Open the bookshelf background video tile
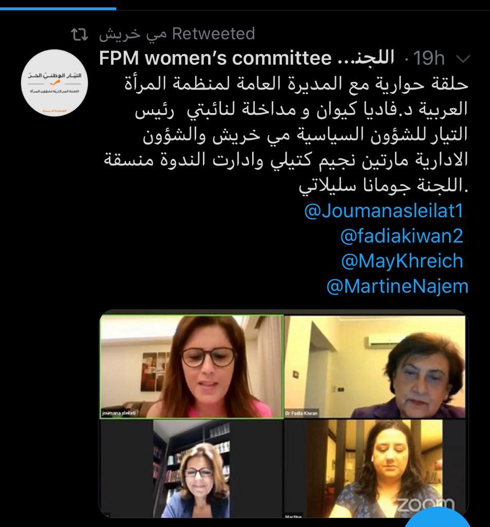The height and width of the screenshot is (527, 490). 192,469
